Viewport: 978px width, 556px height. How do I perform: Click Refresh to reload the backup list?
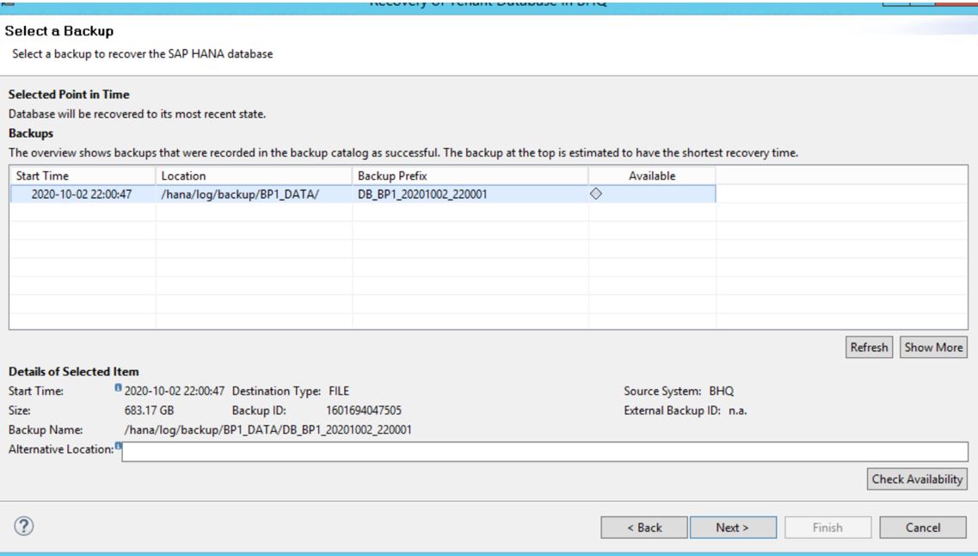(869, 347)
